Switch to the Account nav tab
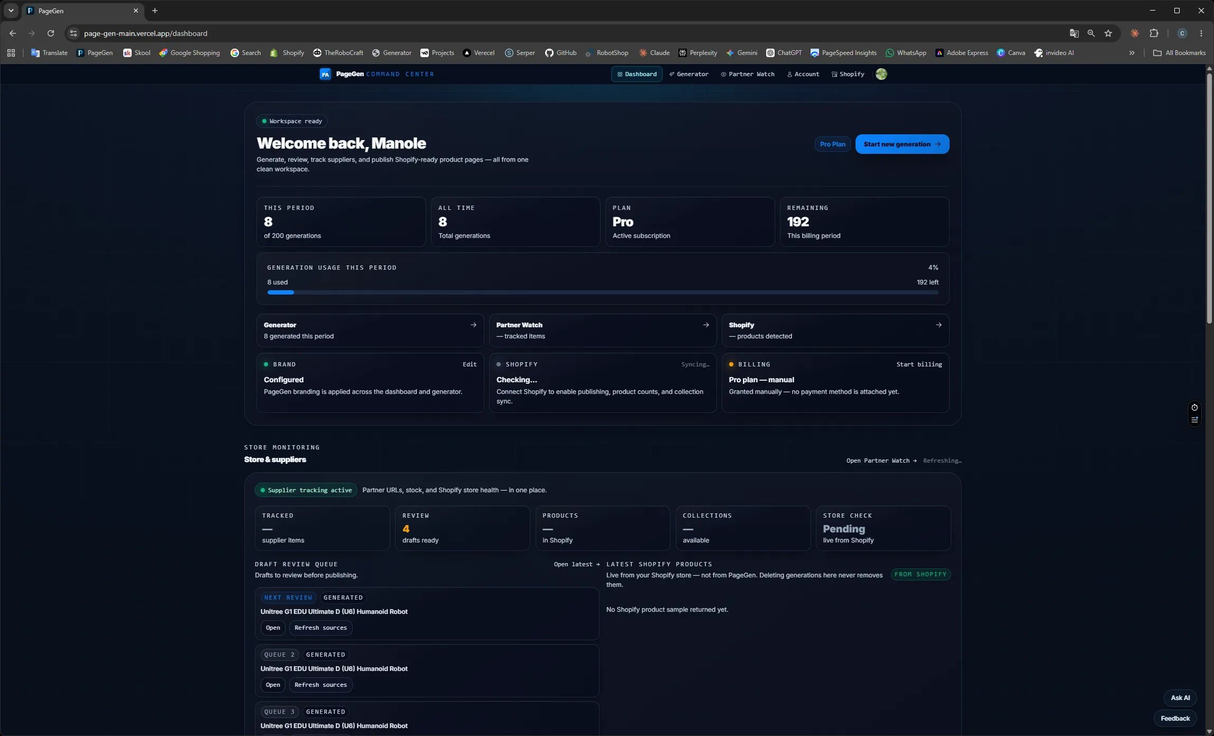1214x736 pixels. (803, 75)
